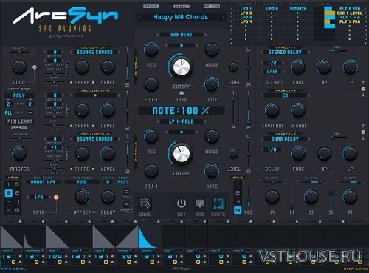Click the highlighted blue LFO step shape
This screenshot has width=369, height=273.
148,237
